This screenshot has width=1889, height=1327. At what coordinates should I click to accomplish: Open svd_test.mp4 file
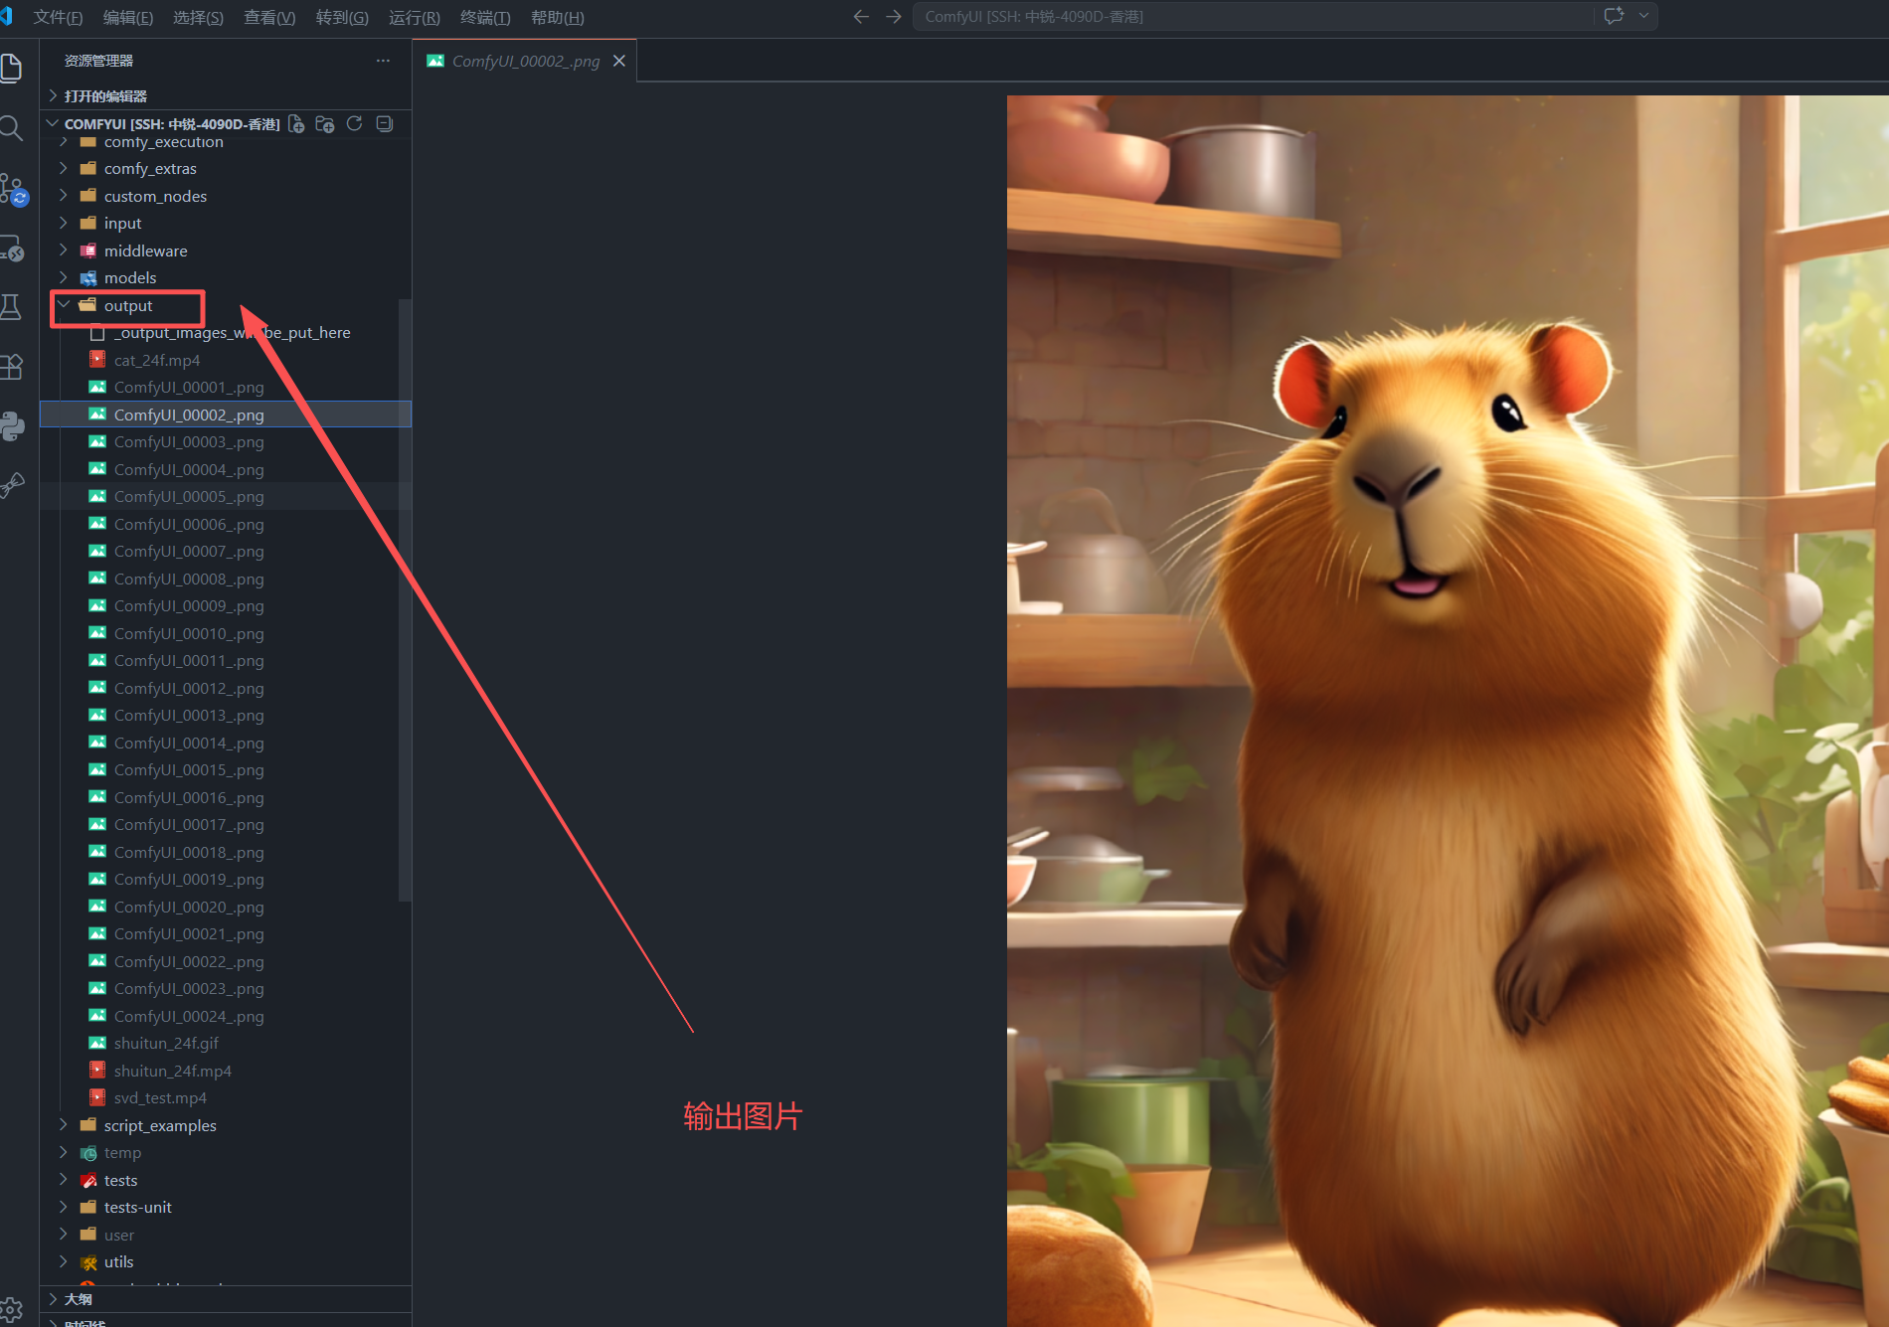pos(226,1098)
